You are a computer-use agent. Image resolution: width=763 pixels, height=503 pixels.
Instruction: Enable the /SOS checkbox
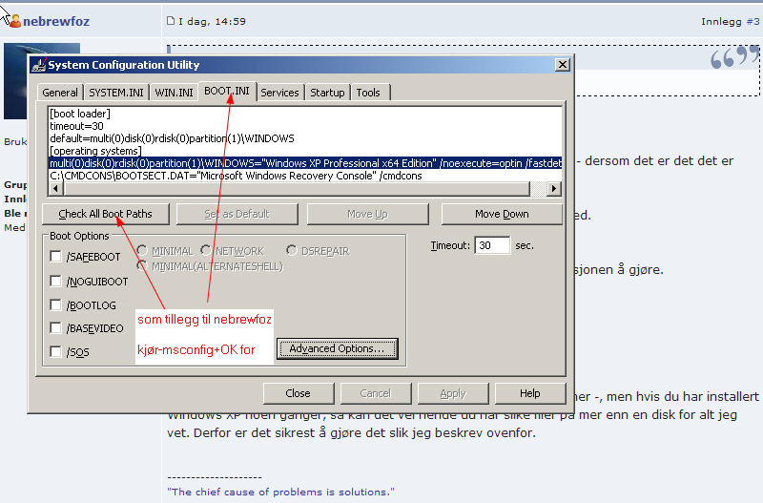coord(55,351)
